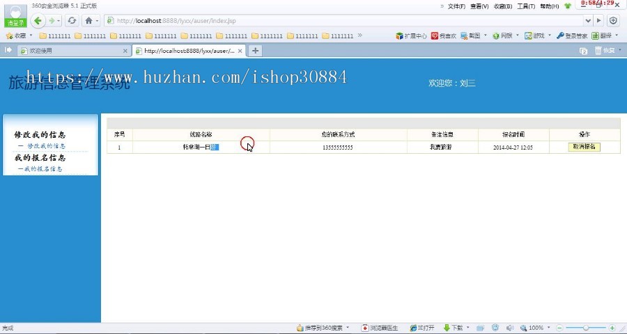The width and height of the screenshot is (627, 334).
Task: Expand the 翻译 dropdown arrow
Action: pos(617,35)
